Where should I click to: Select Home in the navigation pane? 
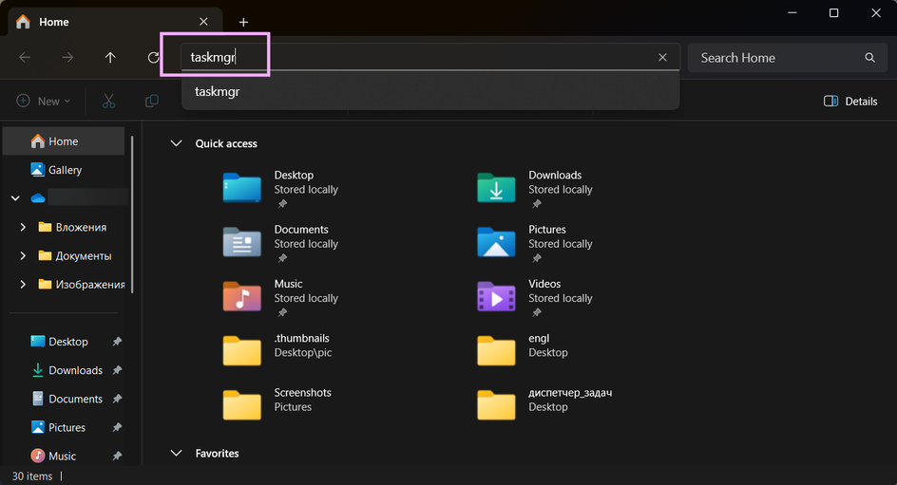pyautogui.click(x=64, y=141)
